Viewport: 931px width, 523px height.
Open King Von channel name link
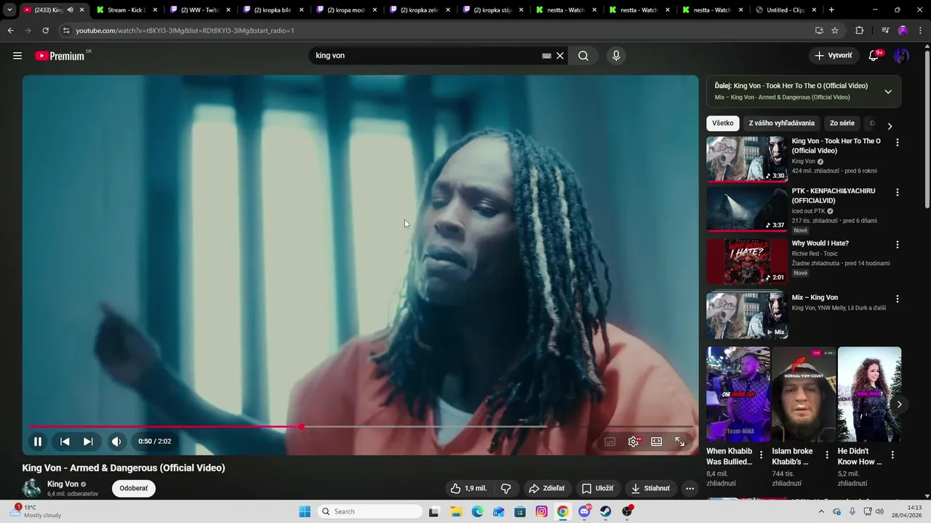coord(63,484)
